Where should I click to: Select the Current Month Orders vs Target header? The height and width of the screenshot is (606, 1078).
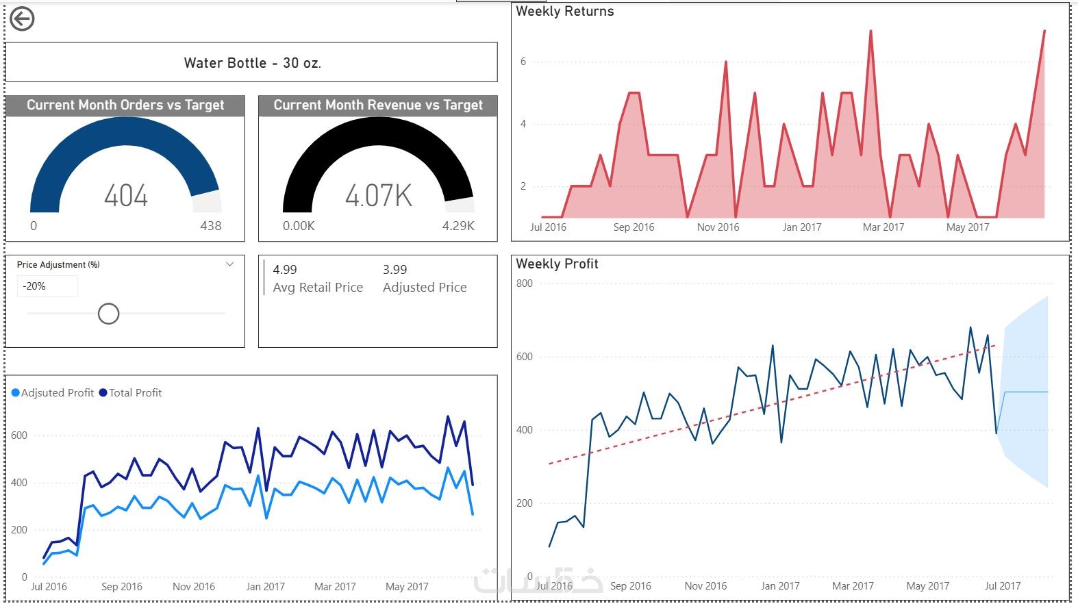(x=125, y=105)
